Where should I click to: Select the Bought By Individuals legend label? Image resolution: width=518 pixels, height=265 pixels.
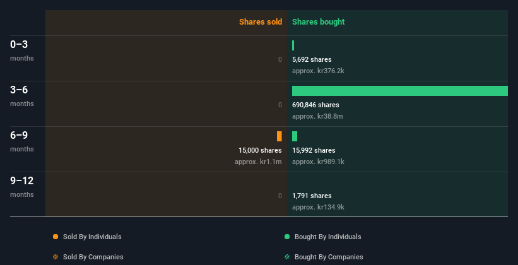[327, 237]
